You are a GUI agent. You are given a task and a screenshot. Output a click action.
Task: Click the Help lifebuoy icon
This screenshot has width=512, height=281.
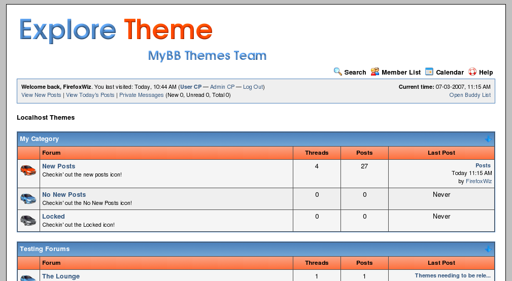472,72
